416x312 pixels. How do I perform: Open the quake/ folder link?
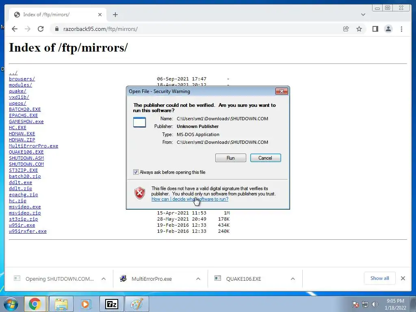pyautogui.click(x=17, y=91)
